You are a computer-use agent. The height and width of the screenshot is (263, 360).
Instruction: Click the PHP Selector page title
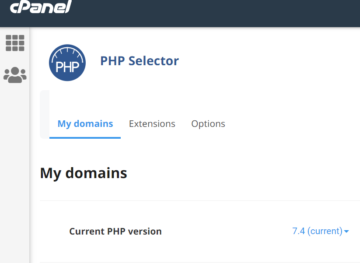[140, 61]
